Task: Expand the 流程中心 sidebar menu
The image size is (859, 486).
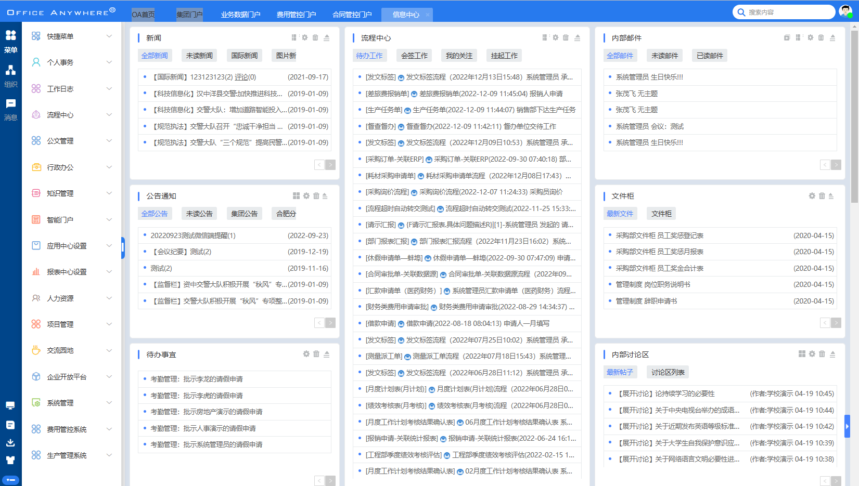Action: click(x=72, y=115)
